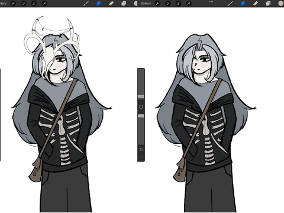Choose the blue Smudge tool in right canvas
This screenshot has height=213, width=284.
tap(243, 4)
